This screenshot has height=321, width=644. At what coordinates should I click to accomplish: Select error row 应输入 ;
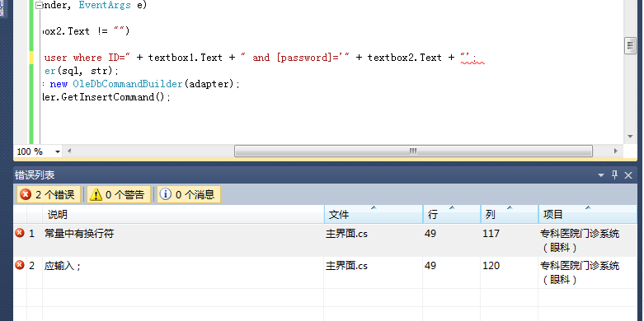[325, 272]
